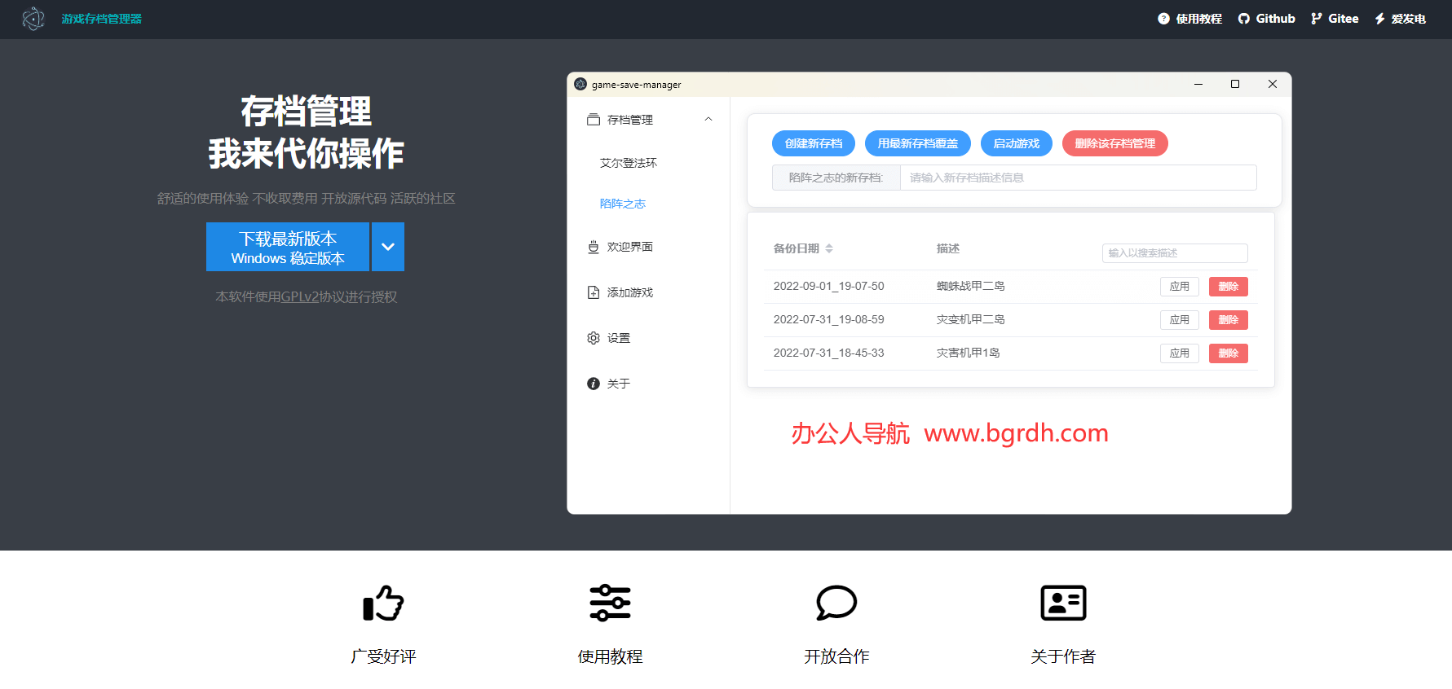Open the Gitee link in header
Screen dimensions: 1452x689
[x=1335, y=19]
